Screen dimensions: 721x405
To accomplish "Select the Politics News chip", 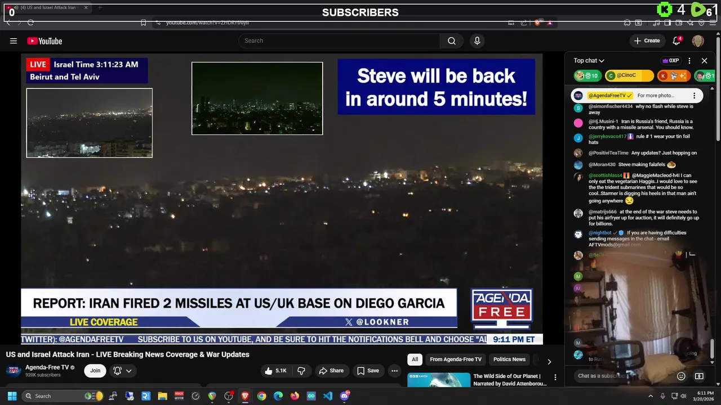I will (509, 359).
